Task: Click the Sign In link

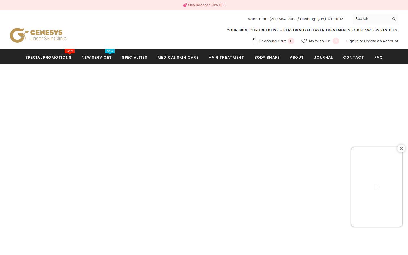Action: [x=352, y=41]
